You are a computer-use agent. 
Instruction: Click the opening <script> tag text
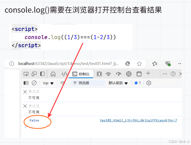click(x=25, y=29)
